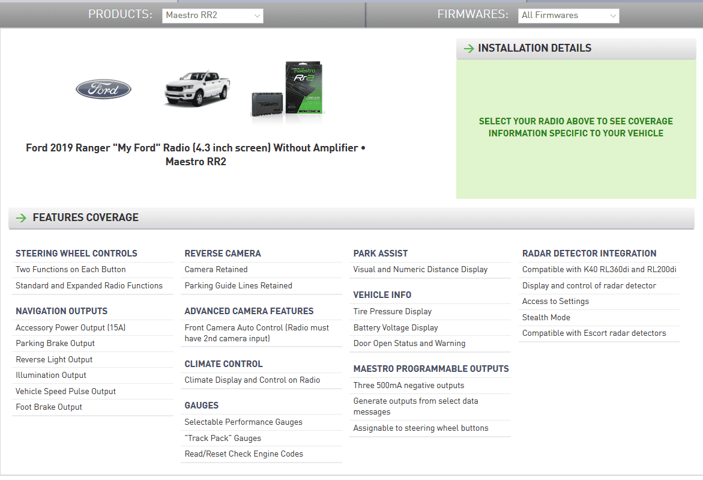Click the Reverse Camera heading
703x480 pixels.
click(222, 254)
